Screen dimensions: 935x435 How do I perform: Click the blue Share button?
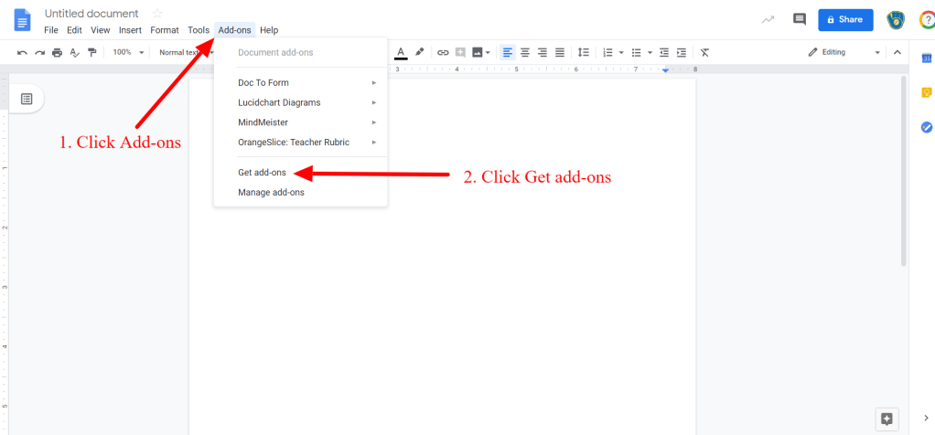[x=844, y=19]
